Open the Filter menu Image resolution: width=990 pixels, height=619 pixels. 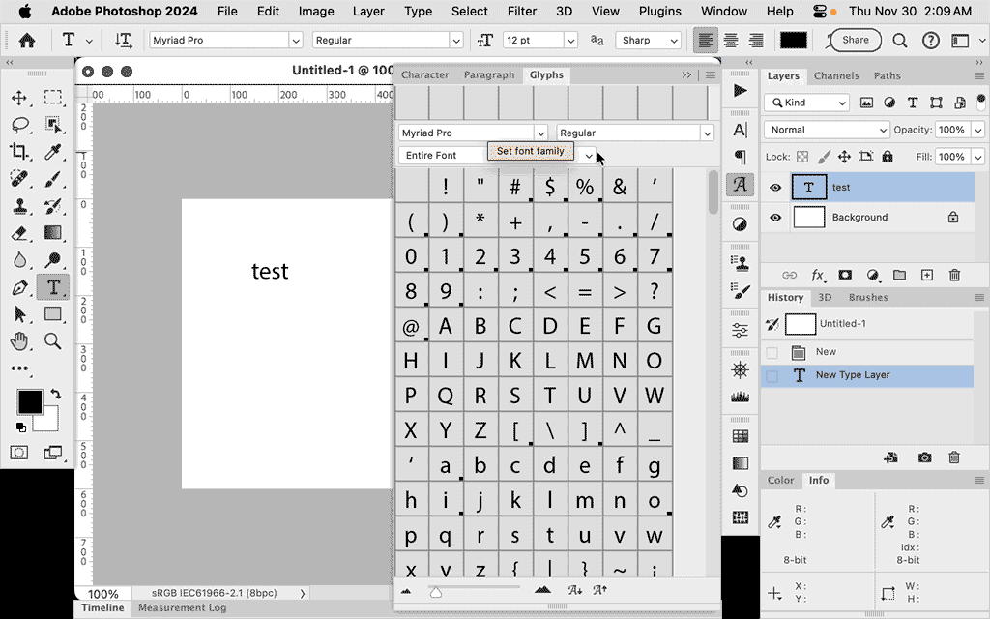pyautogui.click(x=522, y=12)
